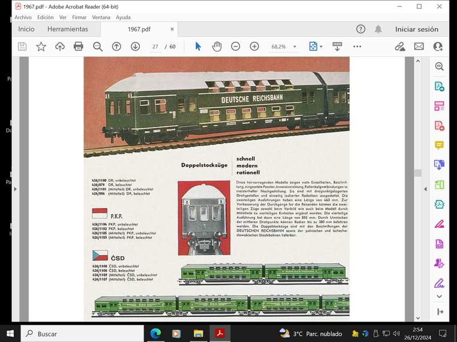The width and height of the screenshot is (457, 342).
Task: Activate the selection arrow tool
Action: click(x=198, y=47)
